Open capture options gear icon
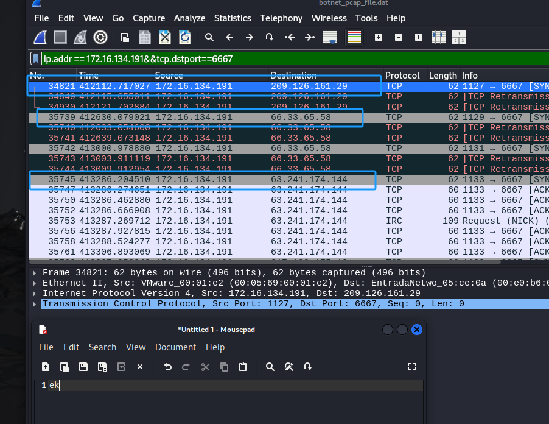This screenshot has height=424, width=549. click(x=100, y=38)
